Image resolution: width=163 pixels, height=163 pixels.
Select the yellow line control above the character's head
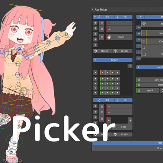26,8
